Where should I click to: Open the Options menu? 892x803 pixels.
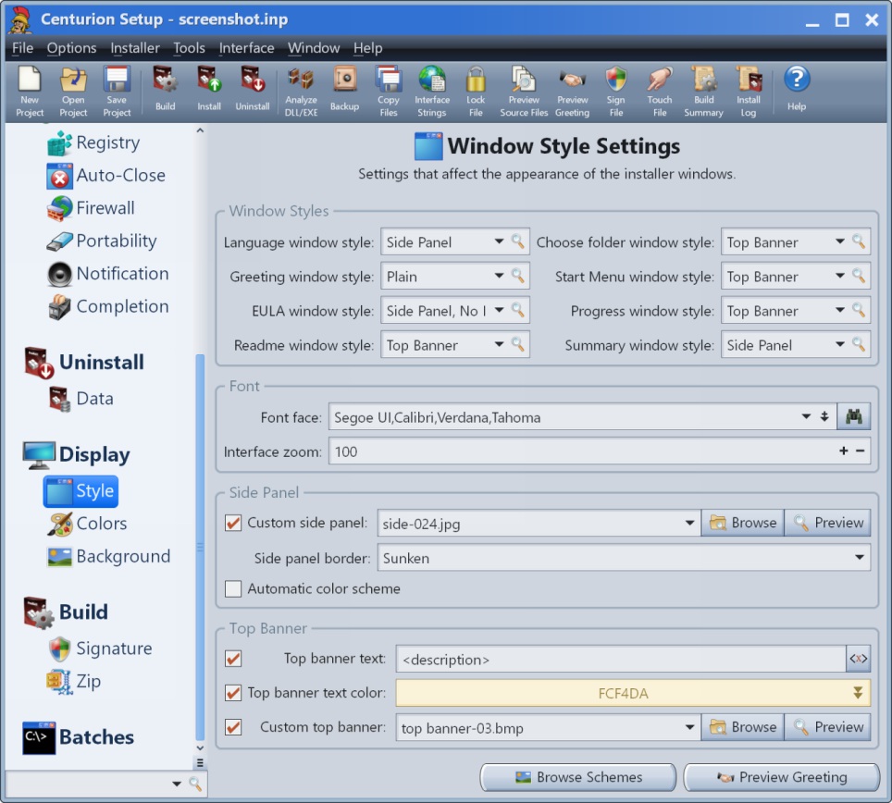(x=71, y=48)
